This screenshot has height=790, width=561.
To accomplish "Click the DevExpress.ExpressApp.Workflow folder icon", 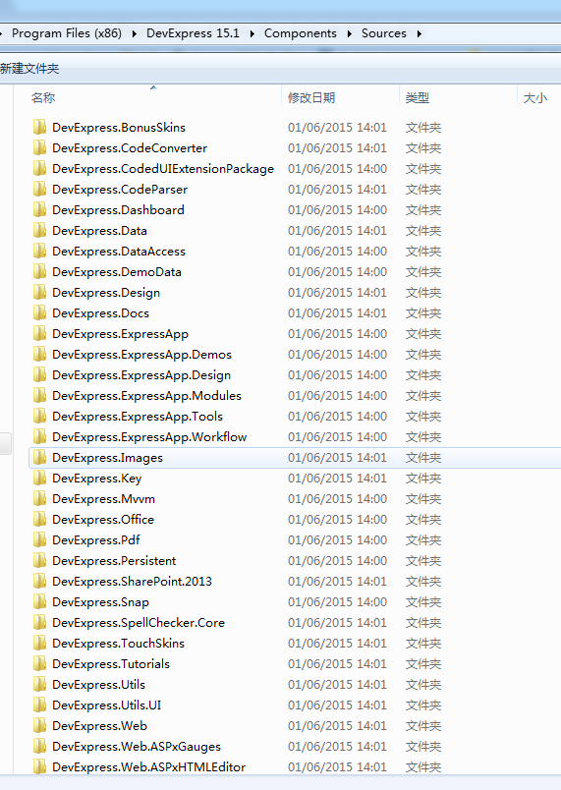I will click(39, 437).
